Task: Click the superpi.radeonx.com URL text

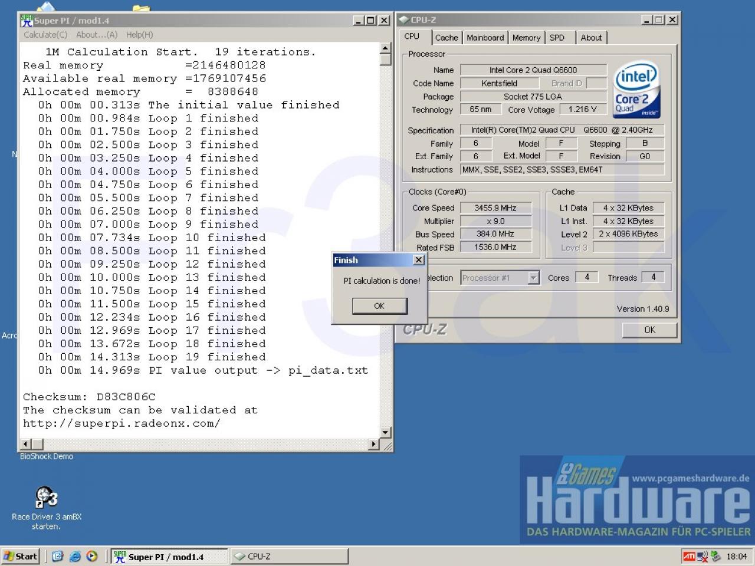Action: click(122, 423)
